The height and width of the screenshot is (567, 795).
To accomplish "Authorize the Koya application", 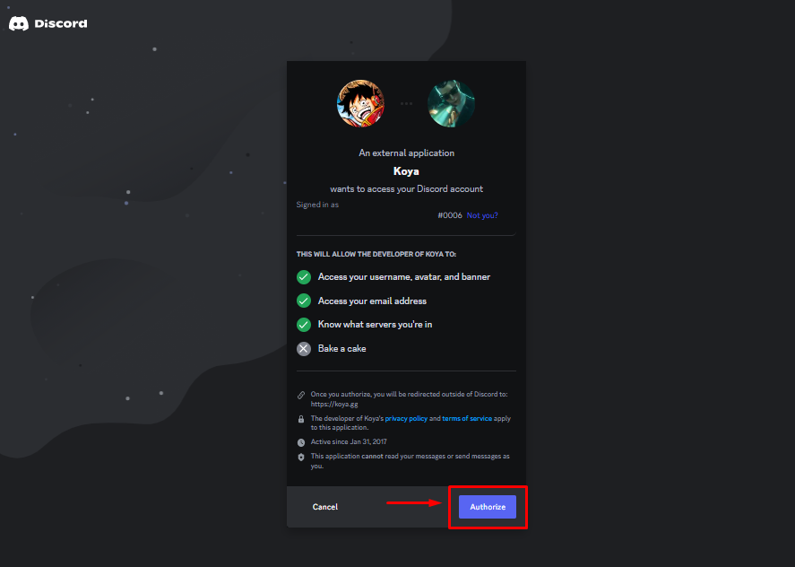I will [488, 507].
